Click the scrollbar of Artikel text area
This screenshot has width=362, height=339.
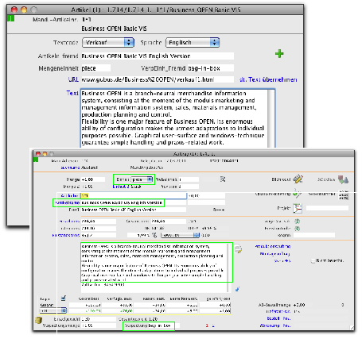271,118
